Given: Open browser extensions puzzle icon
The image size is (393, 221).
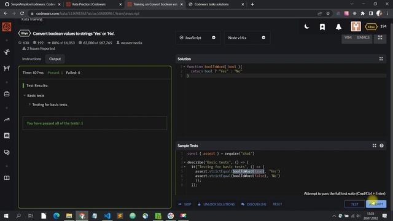Looking at the screenshot, I should (362, 14).
